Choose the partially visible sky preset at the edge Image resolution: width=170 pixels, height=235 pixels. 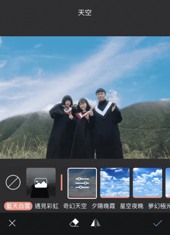tap(168, 183)
